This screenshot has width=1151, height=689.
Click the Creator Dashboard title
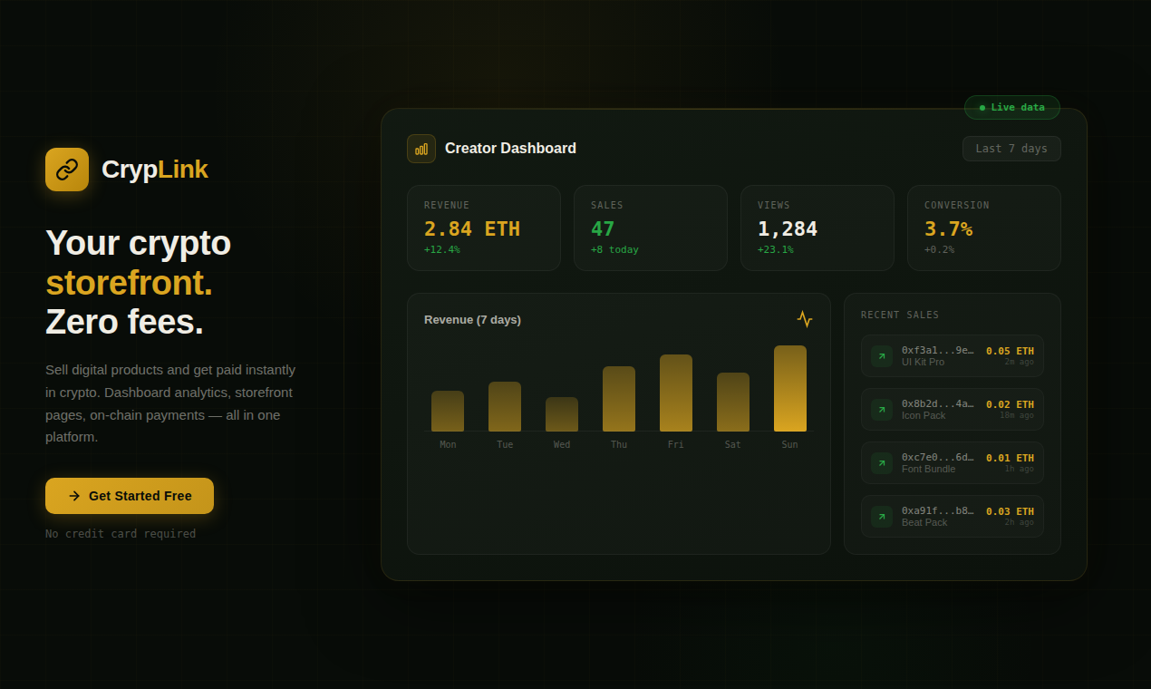[x=510, y=149]
